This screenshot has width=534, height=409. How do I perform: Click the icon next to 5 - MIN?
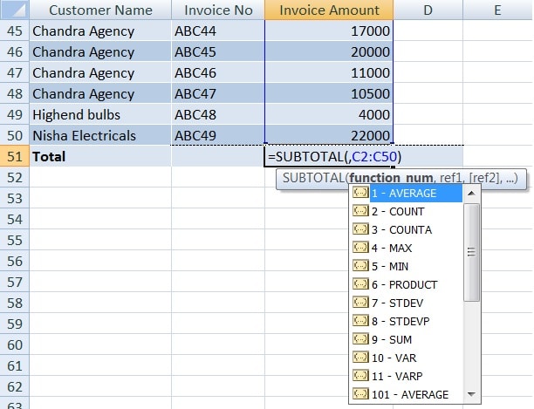pos(360,266)
